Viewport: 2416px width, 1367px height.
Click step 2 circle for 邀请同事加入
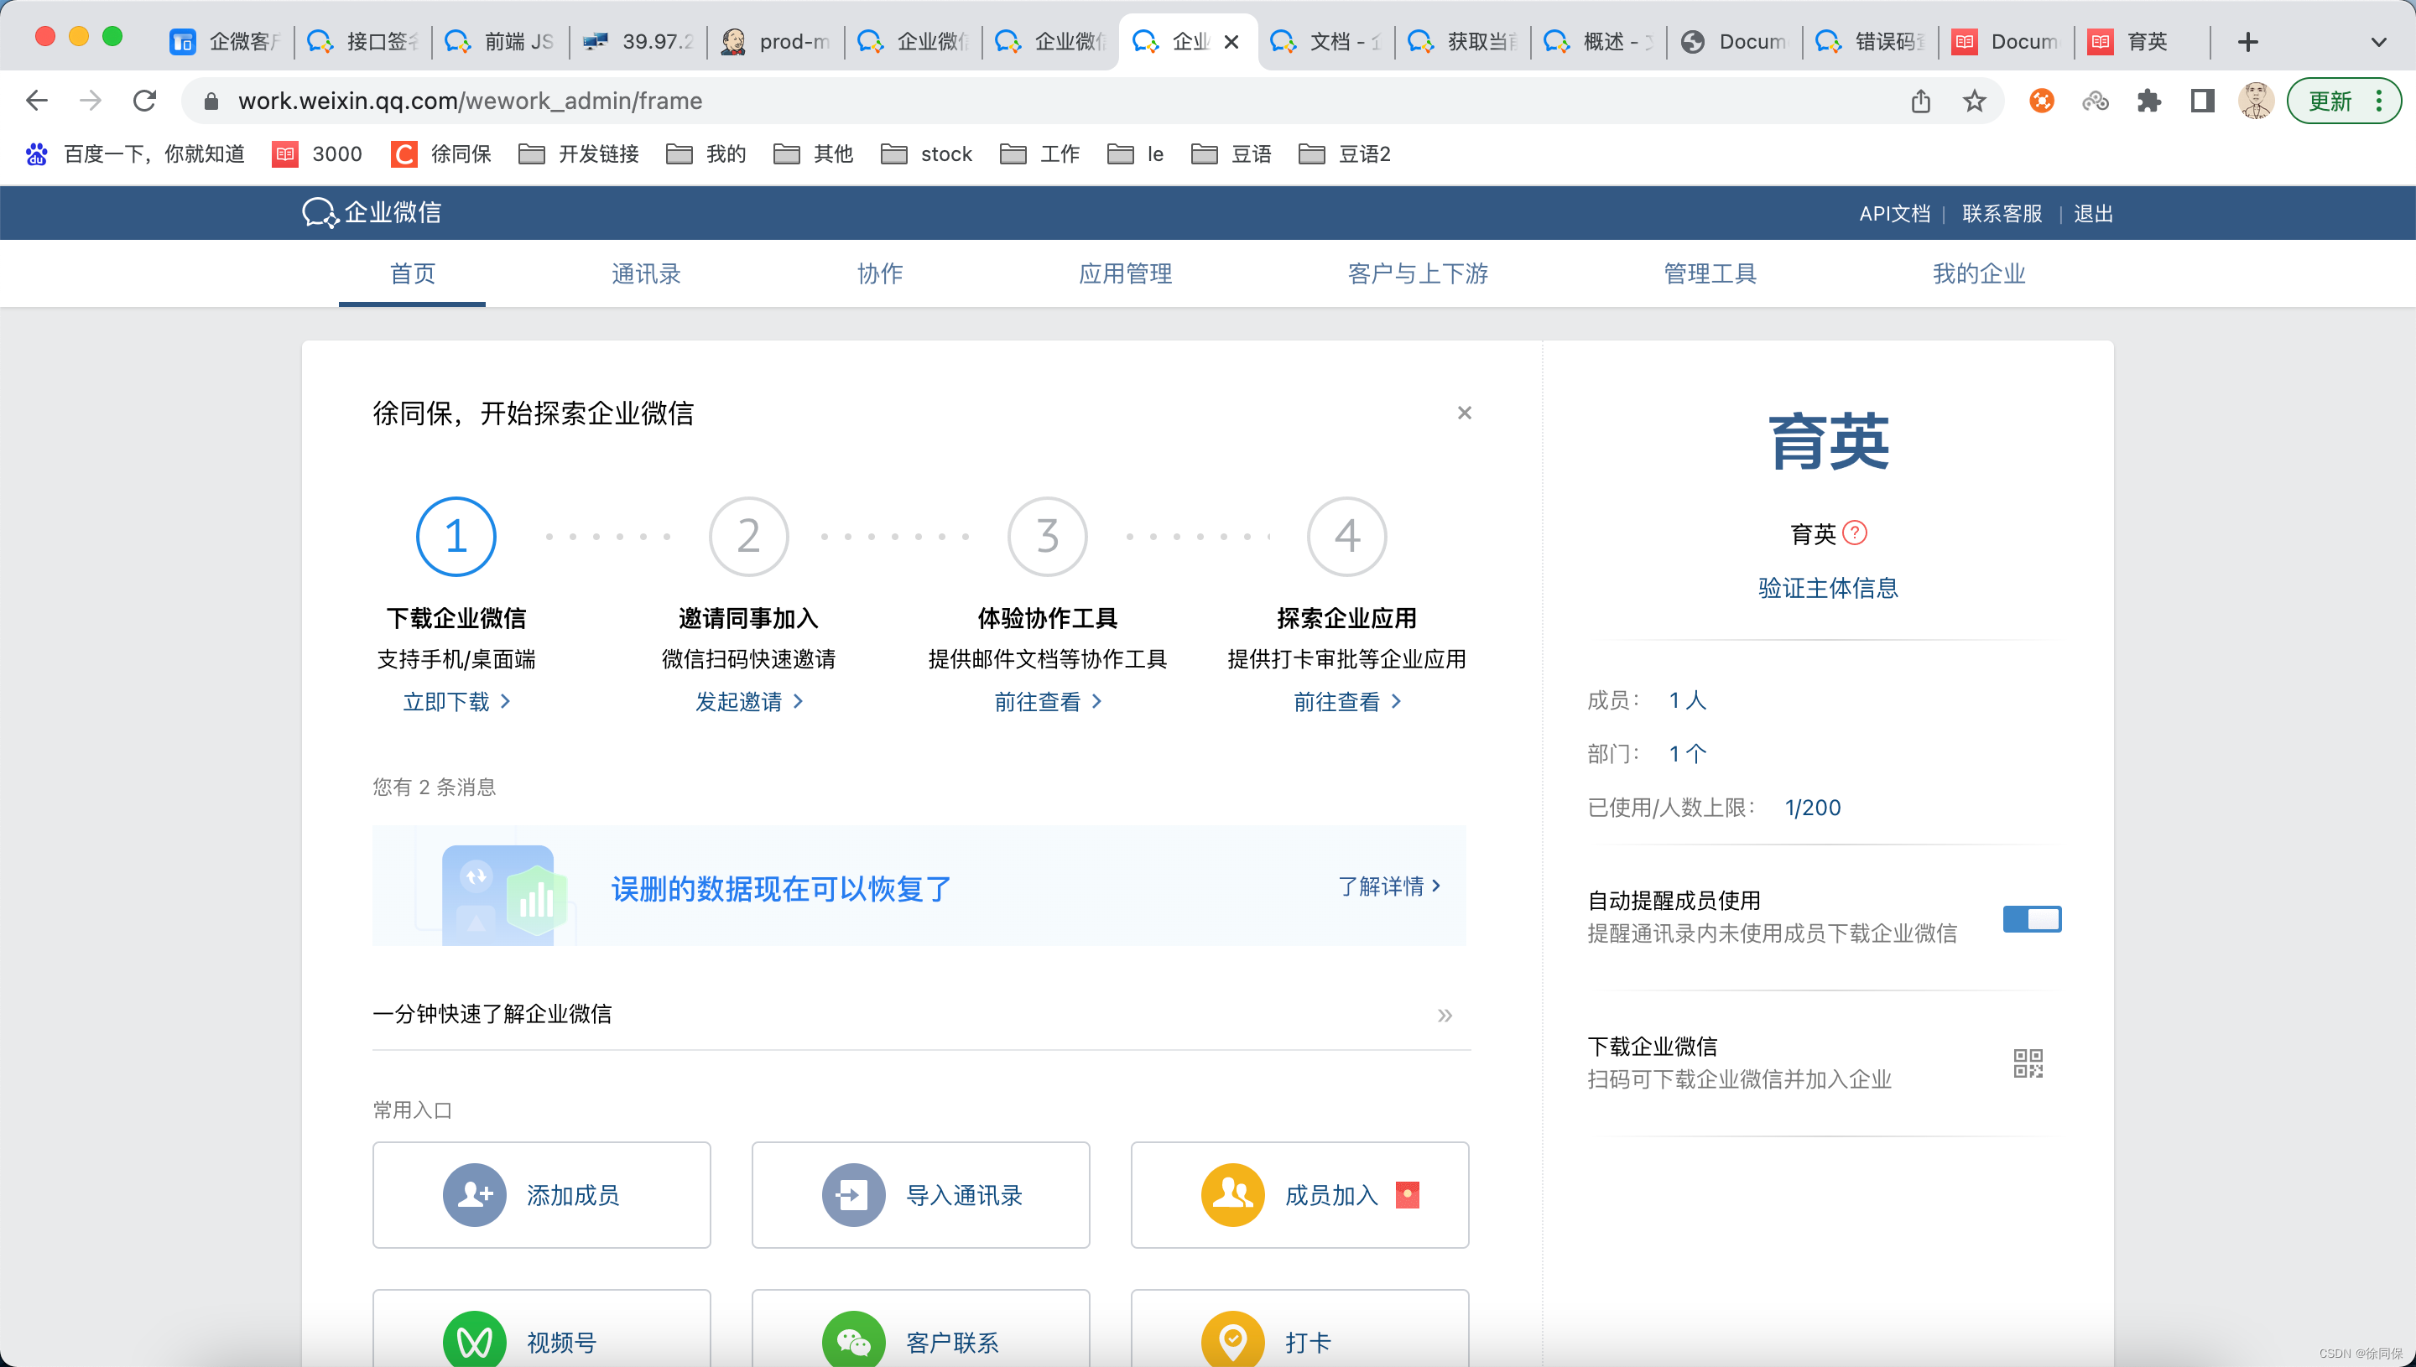coord(748,535)
